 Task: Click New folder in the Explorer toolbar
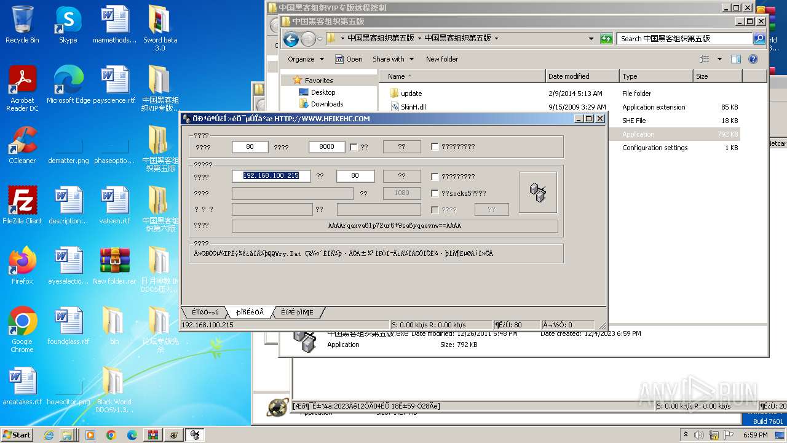tap(442, 59)
